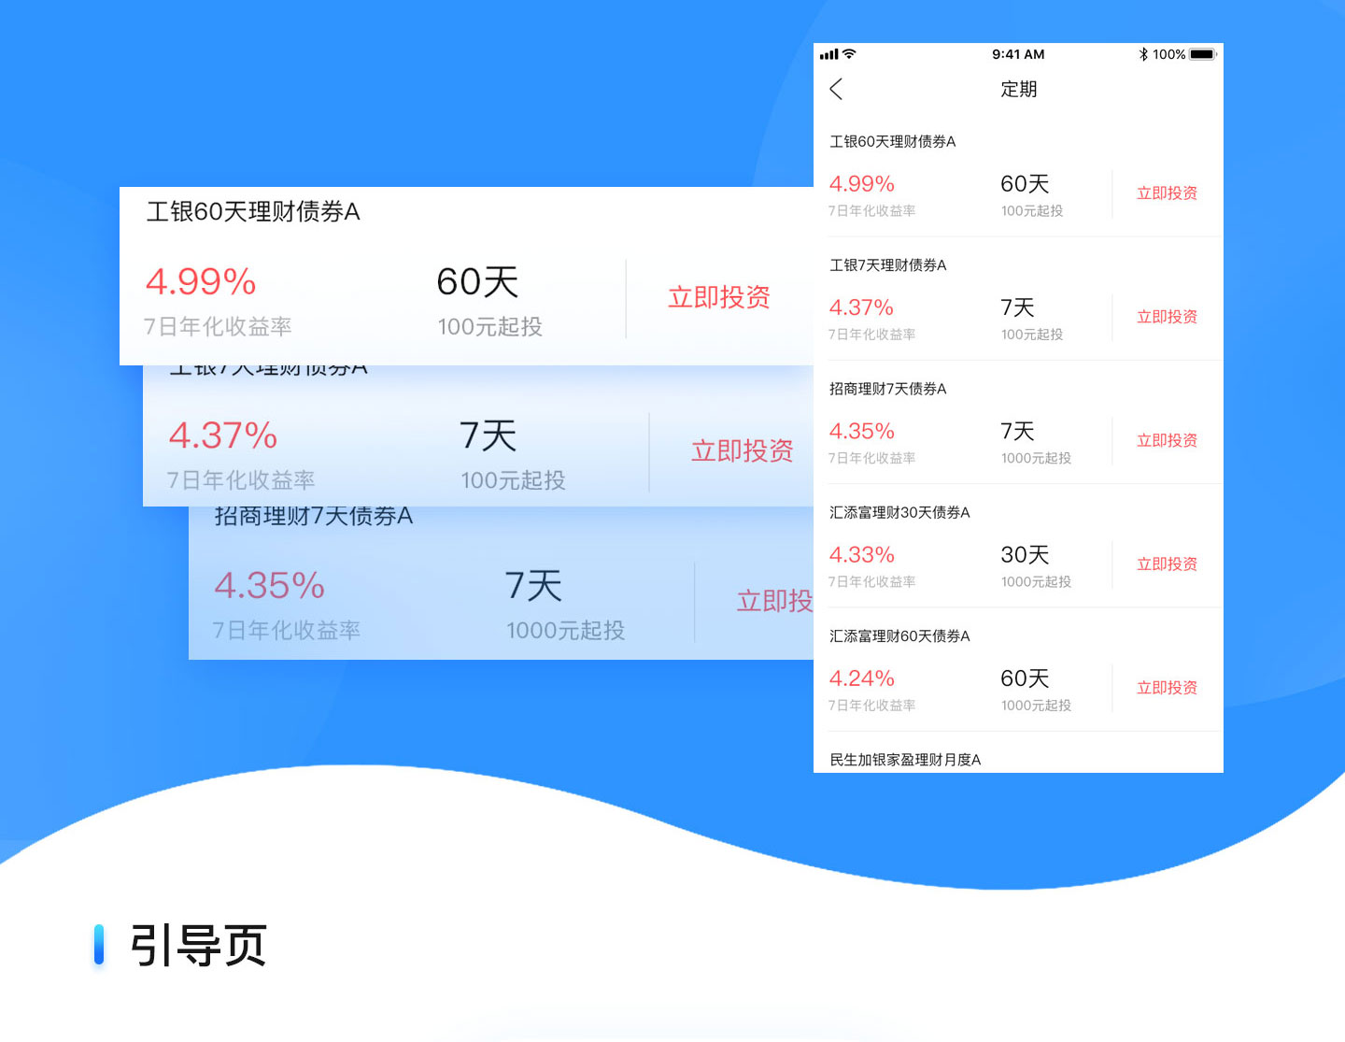This screenshot has height=1042, width=1345.
Task: Tap 1000元起投 under 30天
Action: coord(1036,581)
